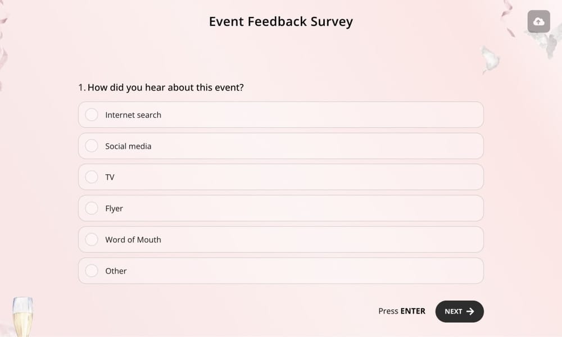Select the "Word of Mouth" radio button
Viewport: 562px width, 337px height.
92,239
